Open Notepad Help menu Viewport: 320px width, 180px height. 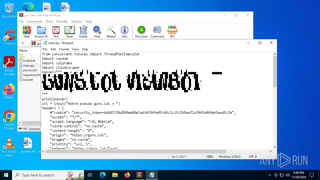pos(85,49)
